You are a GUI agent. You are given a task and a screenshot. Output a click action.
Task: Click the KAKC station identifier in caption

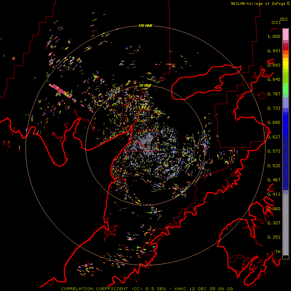click(x=180, y=289)
